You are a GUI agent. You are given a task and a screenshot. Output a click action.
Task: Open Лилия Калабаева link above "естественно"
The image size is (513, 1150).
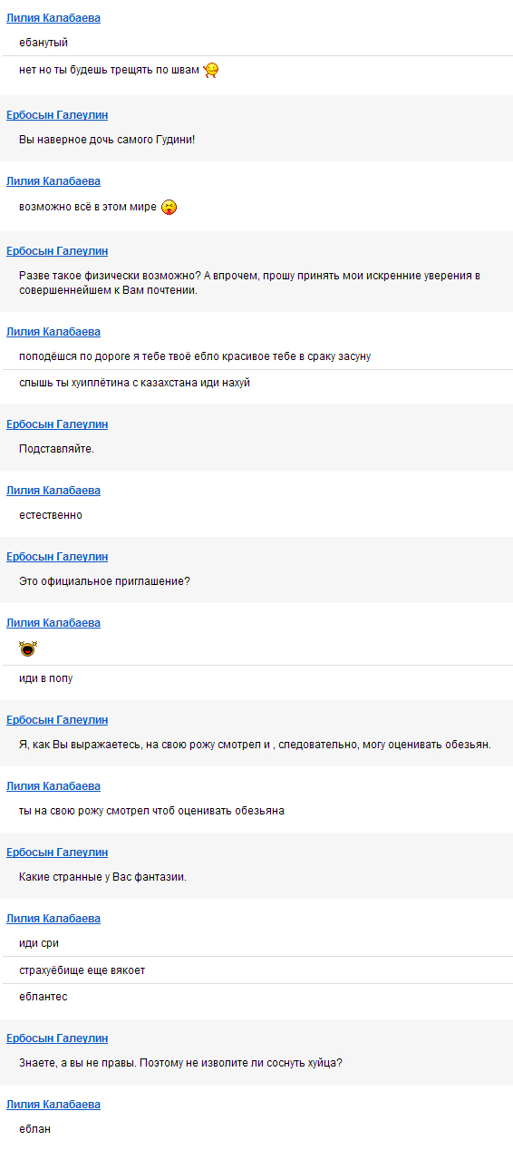pyautogui.click(x=53, y=491)
